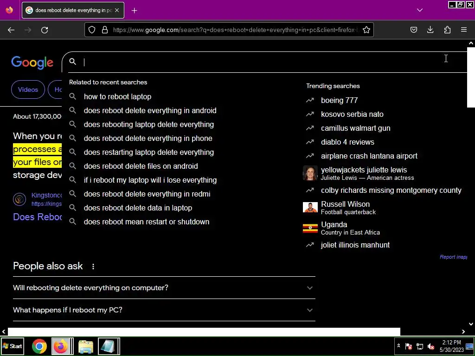Pick 'does reboot delete data in laptop'
475x356 pixels.
tap(138, 208)
